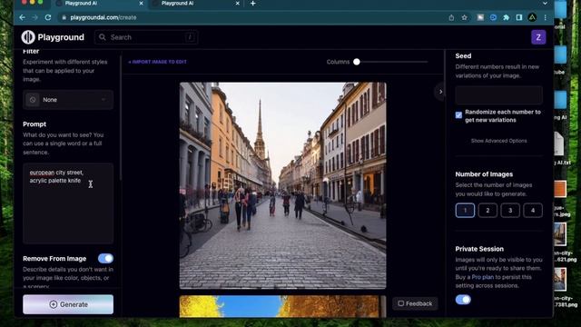Click the grey extension icon beside the star

point(480,17)
